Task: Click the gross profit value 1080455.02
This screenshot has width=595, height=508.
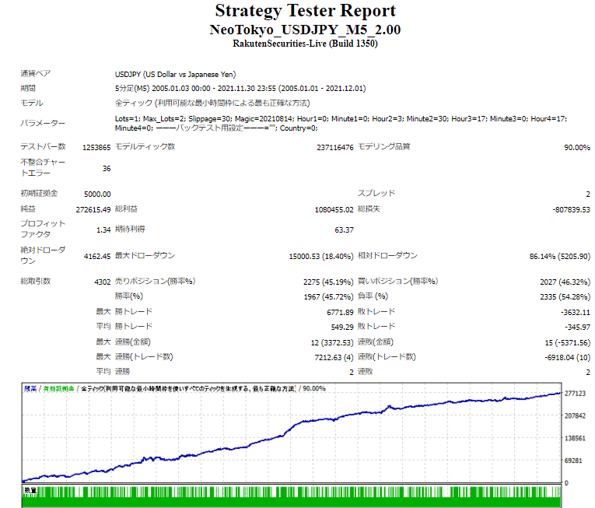Action: pos(334,209)
